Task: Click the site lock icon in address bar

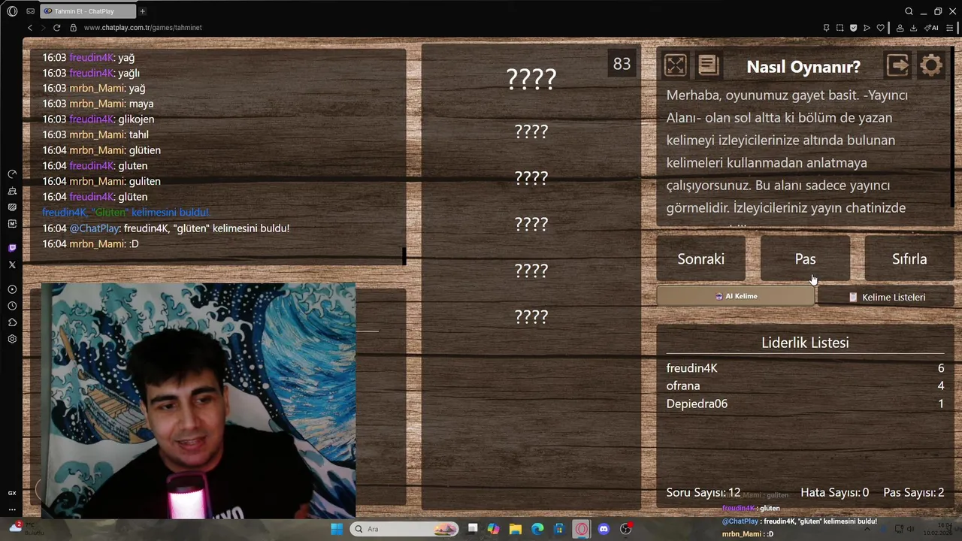Action: click(x=73, y=28)
